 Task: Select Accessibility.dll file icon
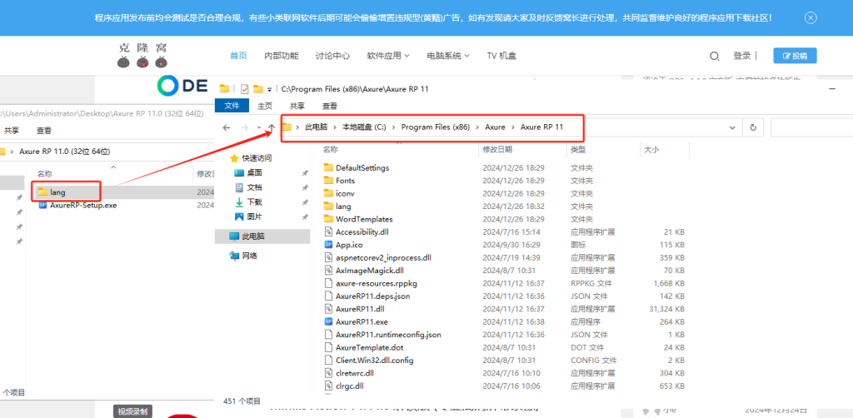coord(328,232)
